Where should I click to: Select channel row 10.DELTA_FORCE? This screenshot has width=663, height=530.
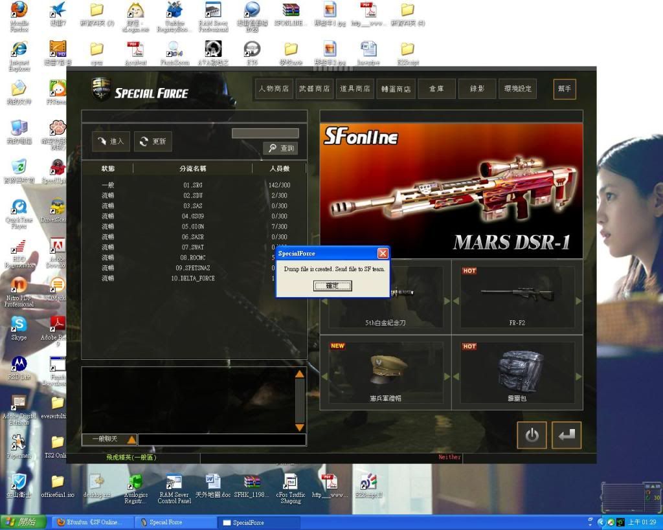[194, 278]
